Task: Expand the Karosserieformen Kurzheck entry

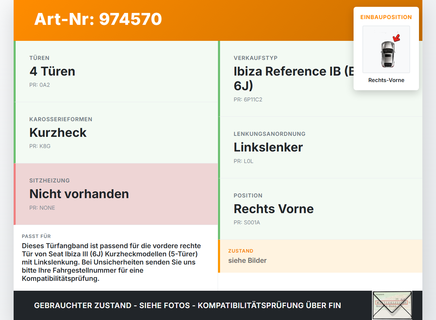Action: [x=58, y=132]
